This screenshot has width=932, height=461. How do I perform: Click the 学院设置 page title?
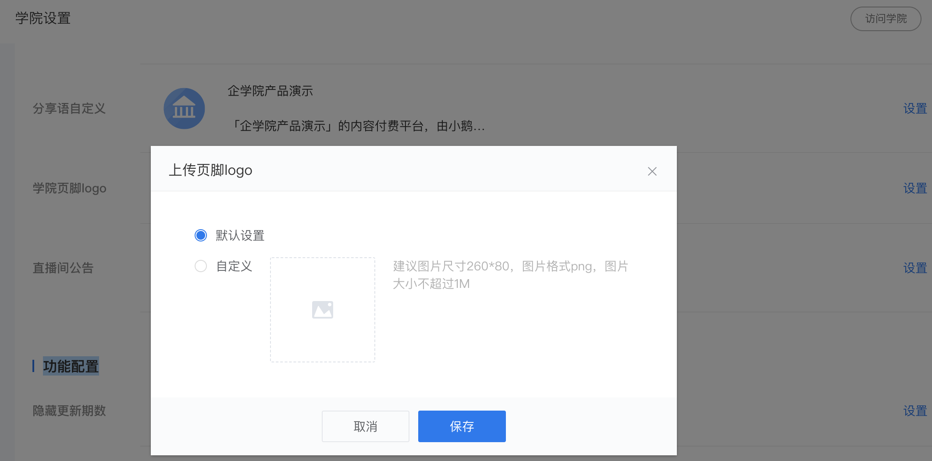pyautogui.click(x=43, y=18)
